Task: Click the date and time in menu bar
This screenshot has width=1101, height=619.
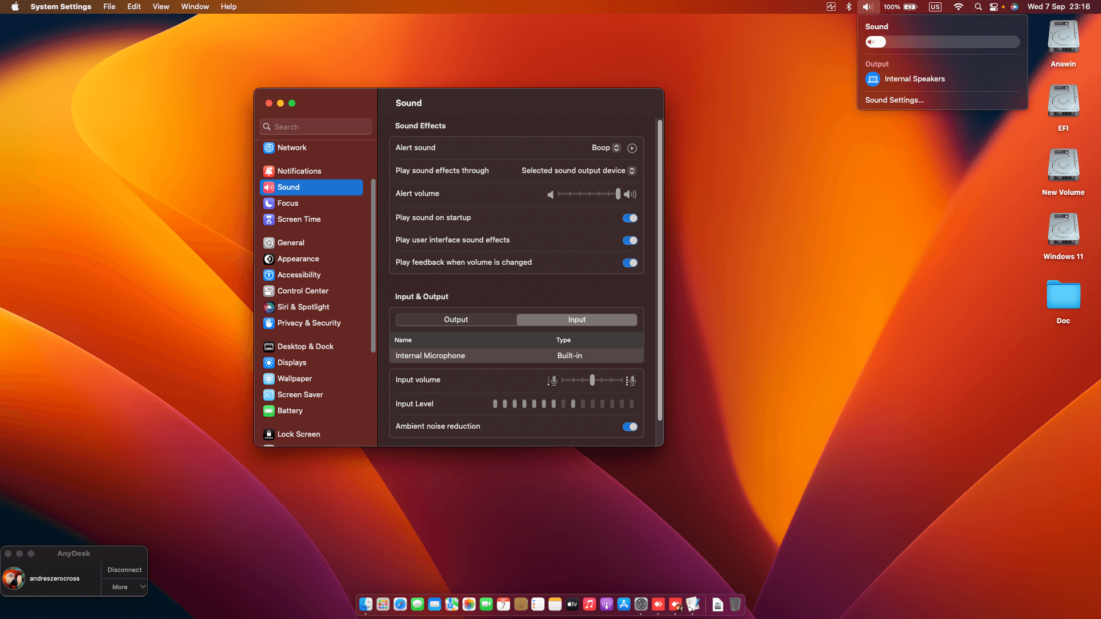Action: click(x=1058, y=7)
